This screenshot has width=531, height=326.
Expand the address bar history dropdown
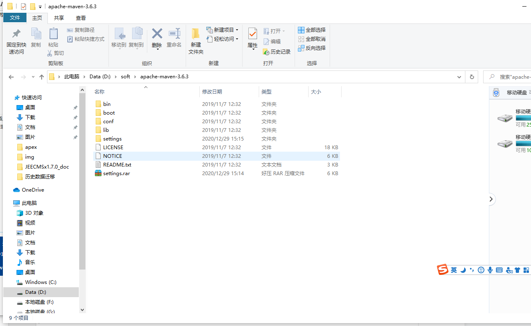[x=459, y=77]
